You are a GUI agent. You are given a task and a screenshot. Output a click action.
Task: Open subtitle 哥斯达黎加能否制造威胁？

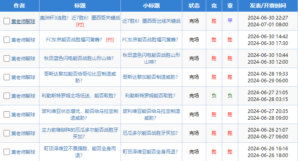coord(150,77)
